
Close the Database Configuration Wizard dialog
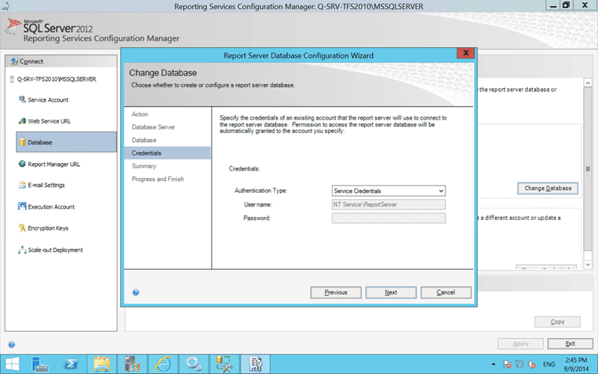466,53
